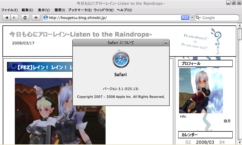242x145 pixels.
Task: Open the 【FEZ】レイン post heading
Action: pos(40,67)
